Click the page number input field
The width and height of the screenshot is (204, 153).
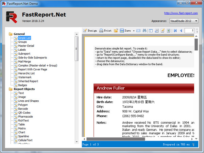pyautogui.click(x=189, y=31)
